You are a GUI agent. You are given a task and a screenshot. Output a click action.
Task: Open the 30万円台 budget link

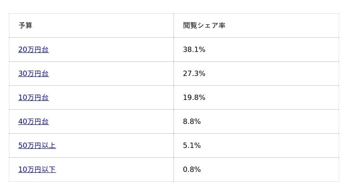point(33,74)
